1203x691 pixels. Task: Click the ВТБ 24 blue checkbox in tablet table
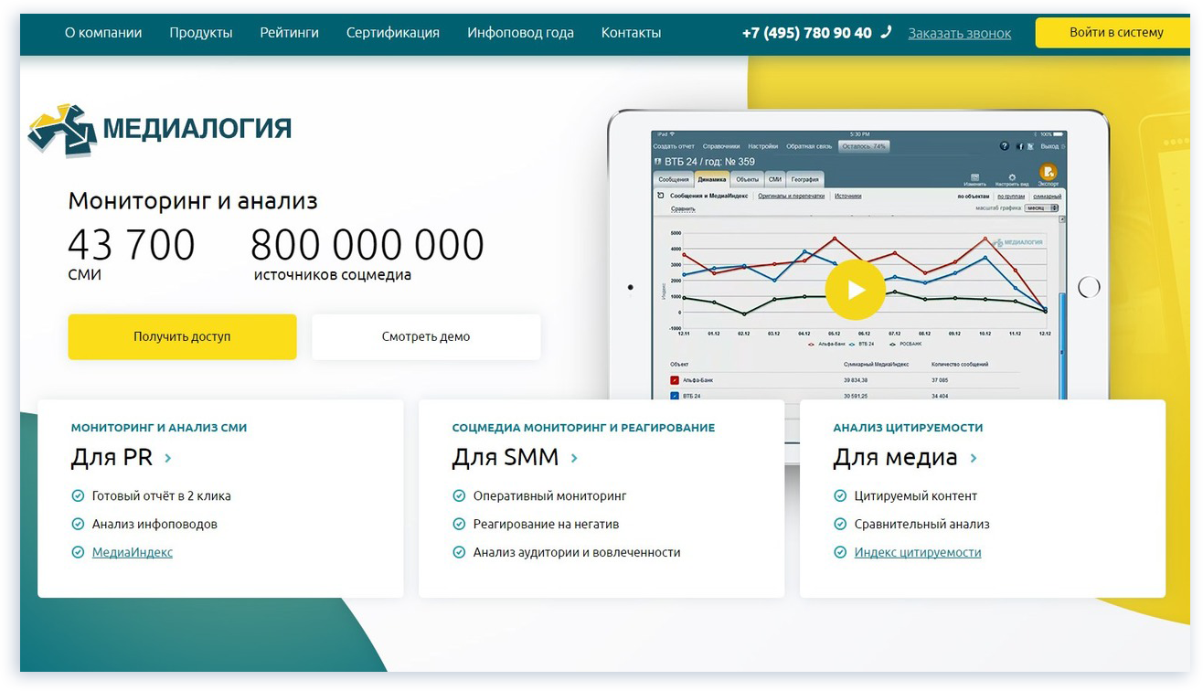pos(675,396)
